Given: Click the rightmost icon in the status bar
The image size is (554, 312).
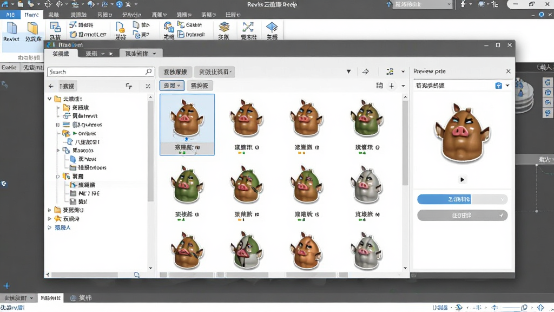Looking at the screenshot, I should click(x=540, y=308).
